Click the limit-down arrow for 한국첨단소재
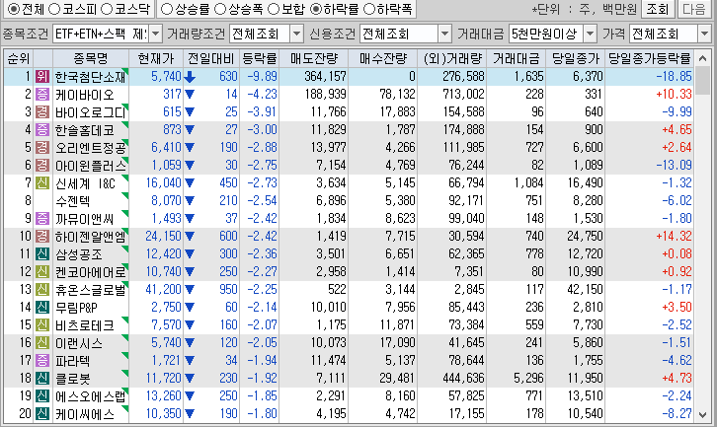This screenshot has width=717, height=427. click(190, 77)
